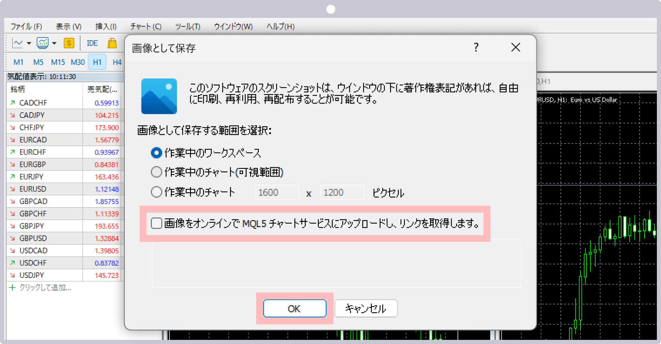
Task: Switch chart timeframe to M5
Action: (38, 62)
